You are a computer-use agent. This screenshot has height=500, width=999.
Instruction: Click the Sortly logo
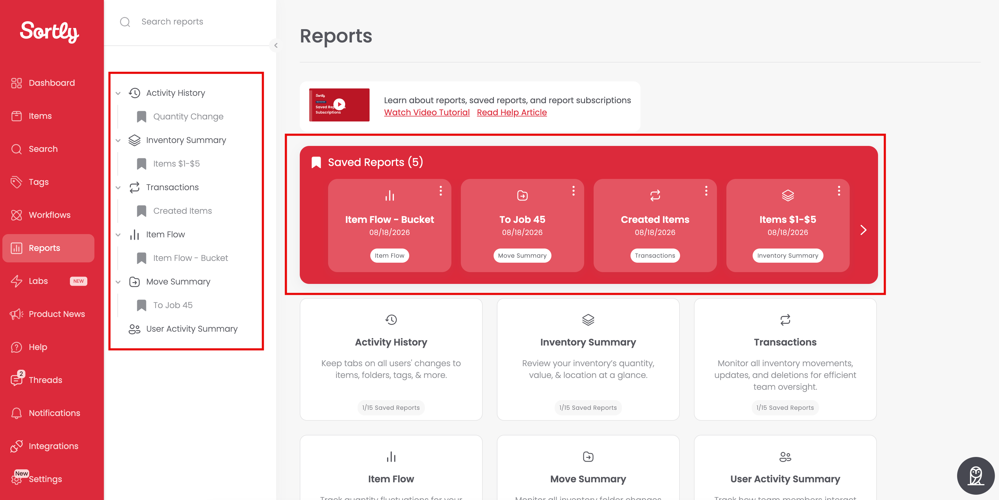point(49,32)
